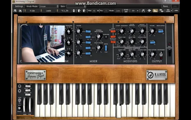
Task: Click the External Input Volume knob
Action: (99, 36)
